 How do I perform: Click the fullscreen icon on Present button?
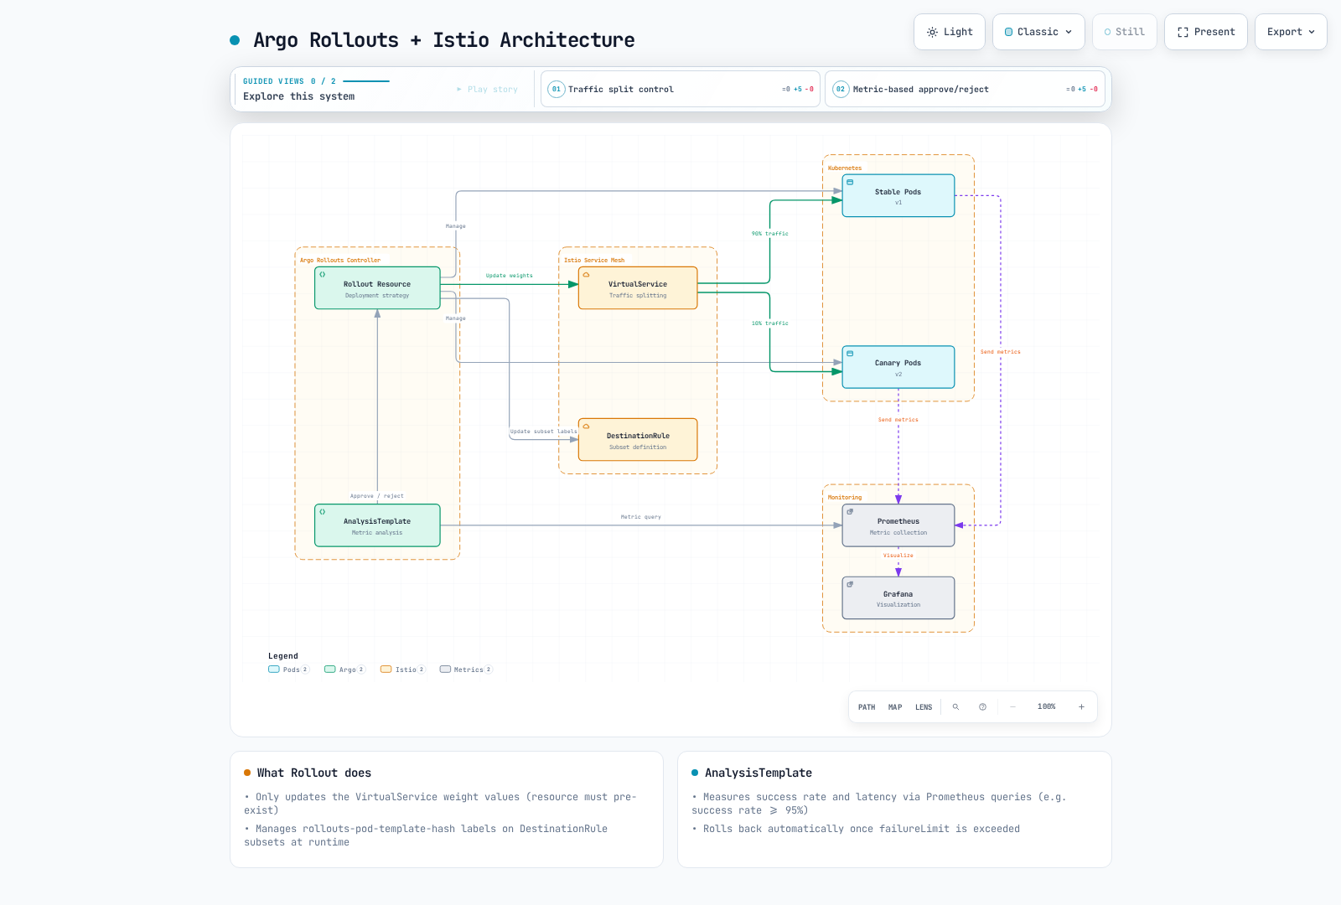(1183, 32)
